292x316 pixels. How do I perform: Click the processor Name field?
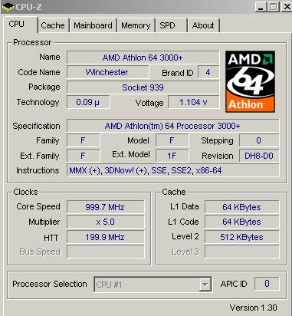pos(143,58)
